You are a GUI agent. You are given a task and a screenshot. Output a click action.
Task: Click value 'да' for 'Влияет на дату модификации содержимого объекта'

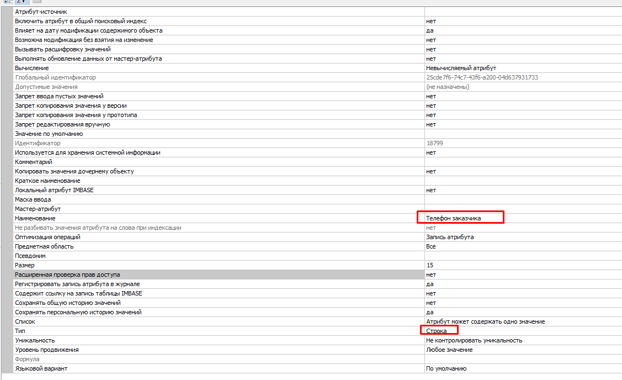(429, 30)
